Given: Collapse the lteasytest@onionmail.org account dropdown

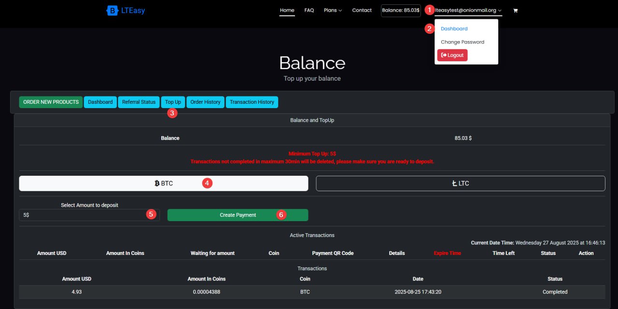Looking at the screenshot, I should (468, 10).
